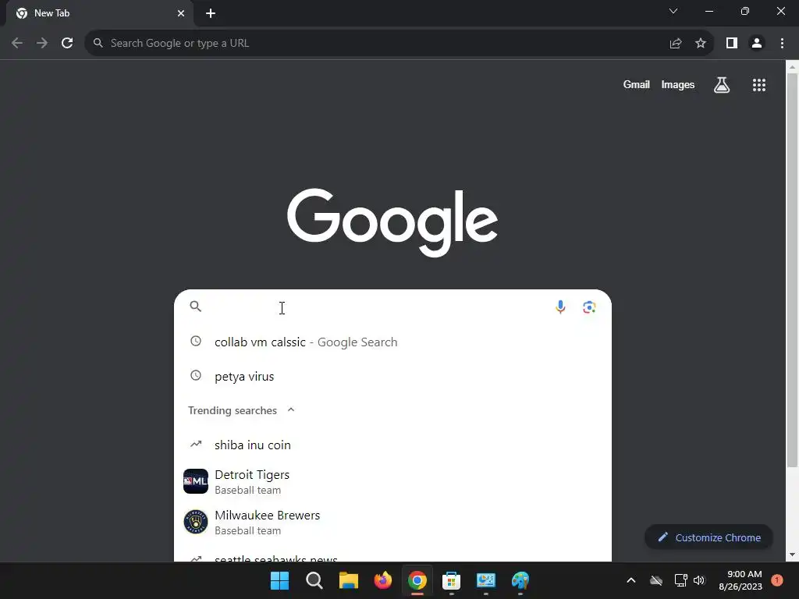Image resolution: width=799 pixels, height=599 pixels.
Task: Click the Chrome taskbar icon
Action: (417, 580)
